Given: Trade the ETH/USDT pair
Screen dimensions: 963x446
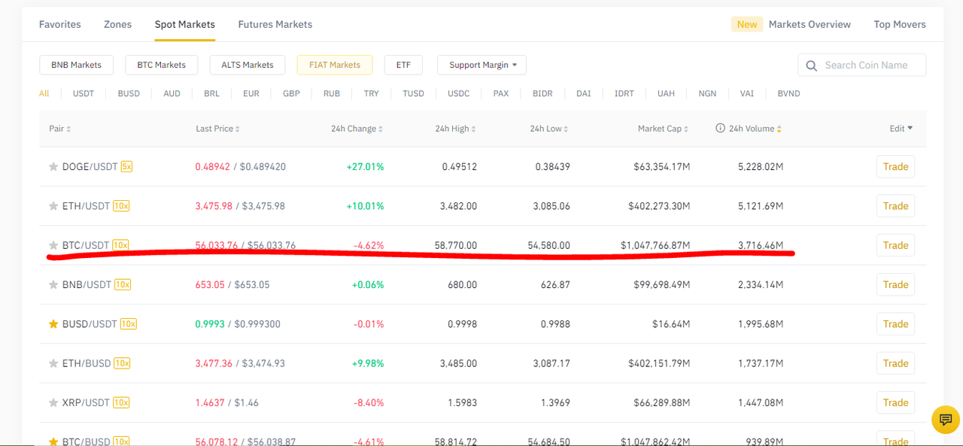Looking at the screenshot, I should click(895, 206).
